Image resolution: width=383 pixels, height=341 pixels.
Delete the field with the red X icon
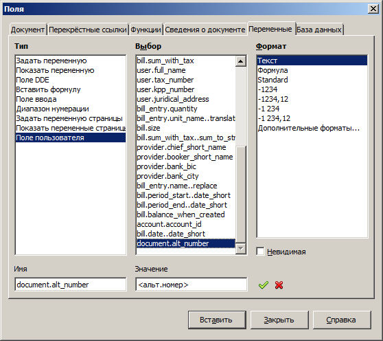(x=279, y=285)
